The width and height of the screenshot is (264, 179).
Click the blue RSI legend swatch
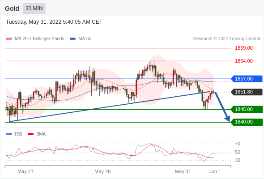[x=9, y=134]
